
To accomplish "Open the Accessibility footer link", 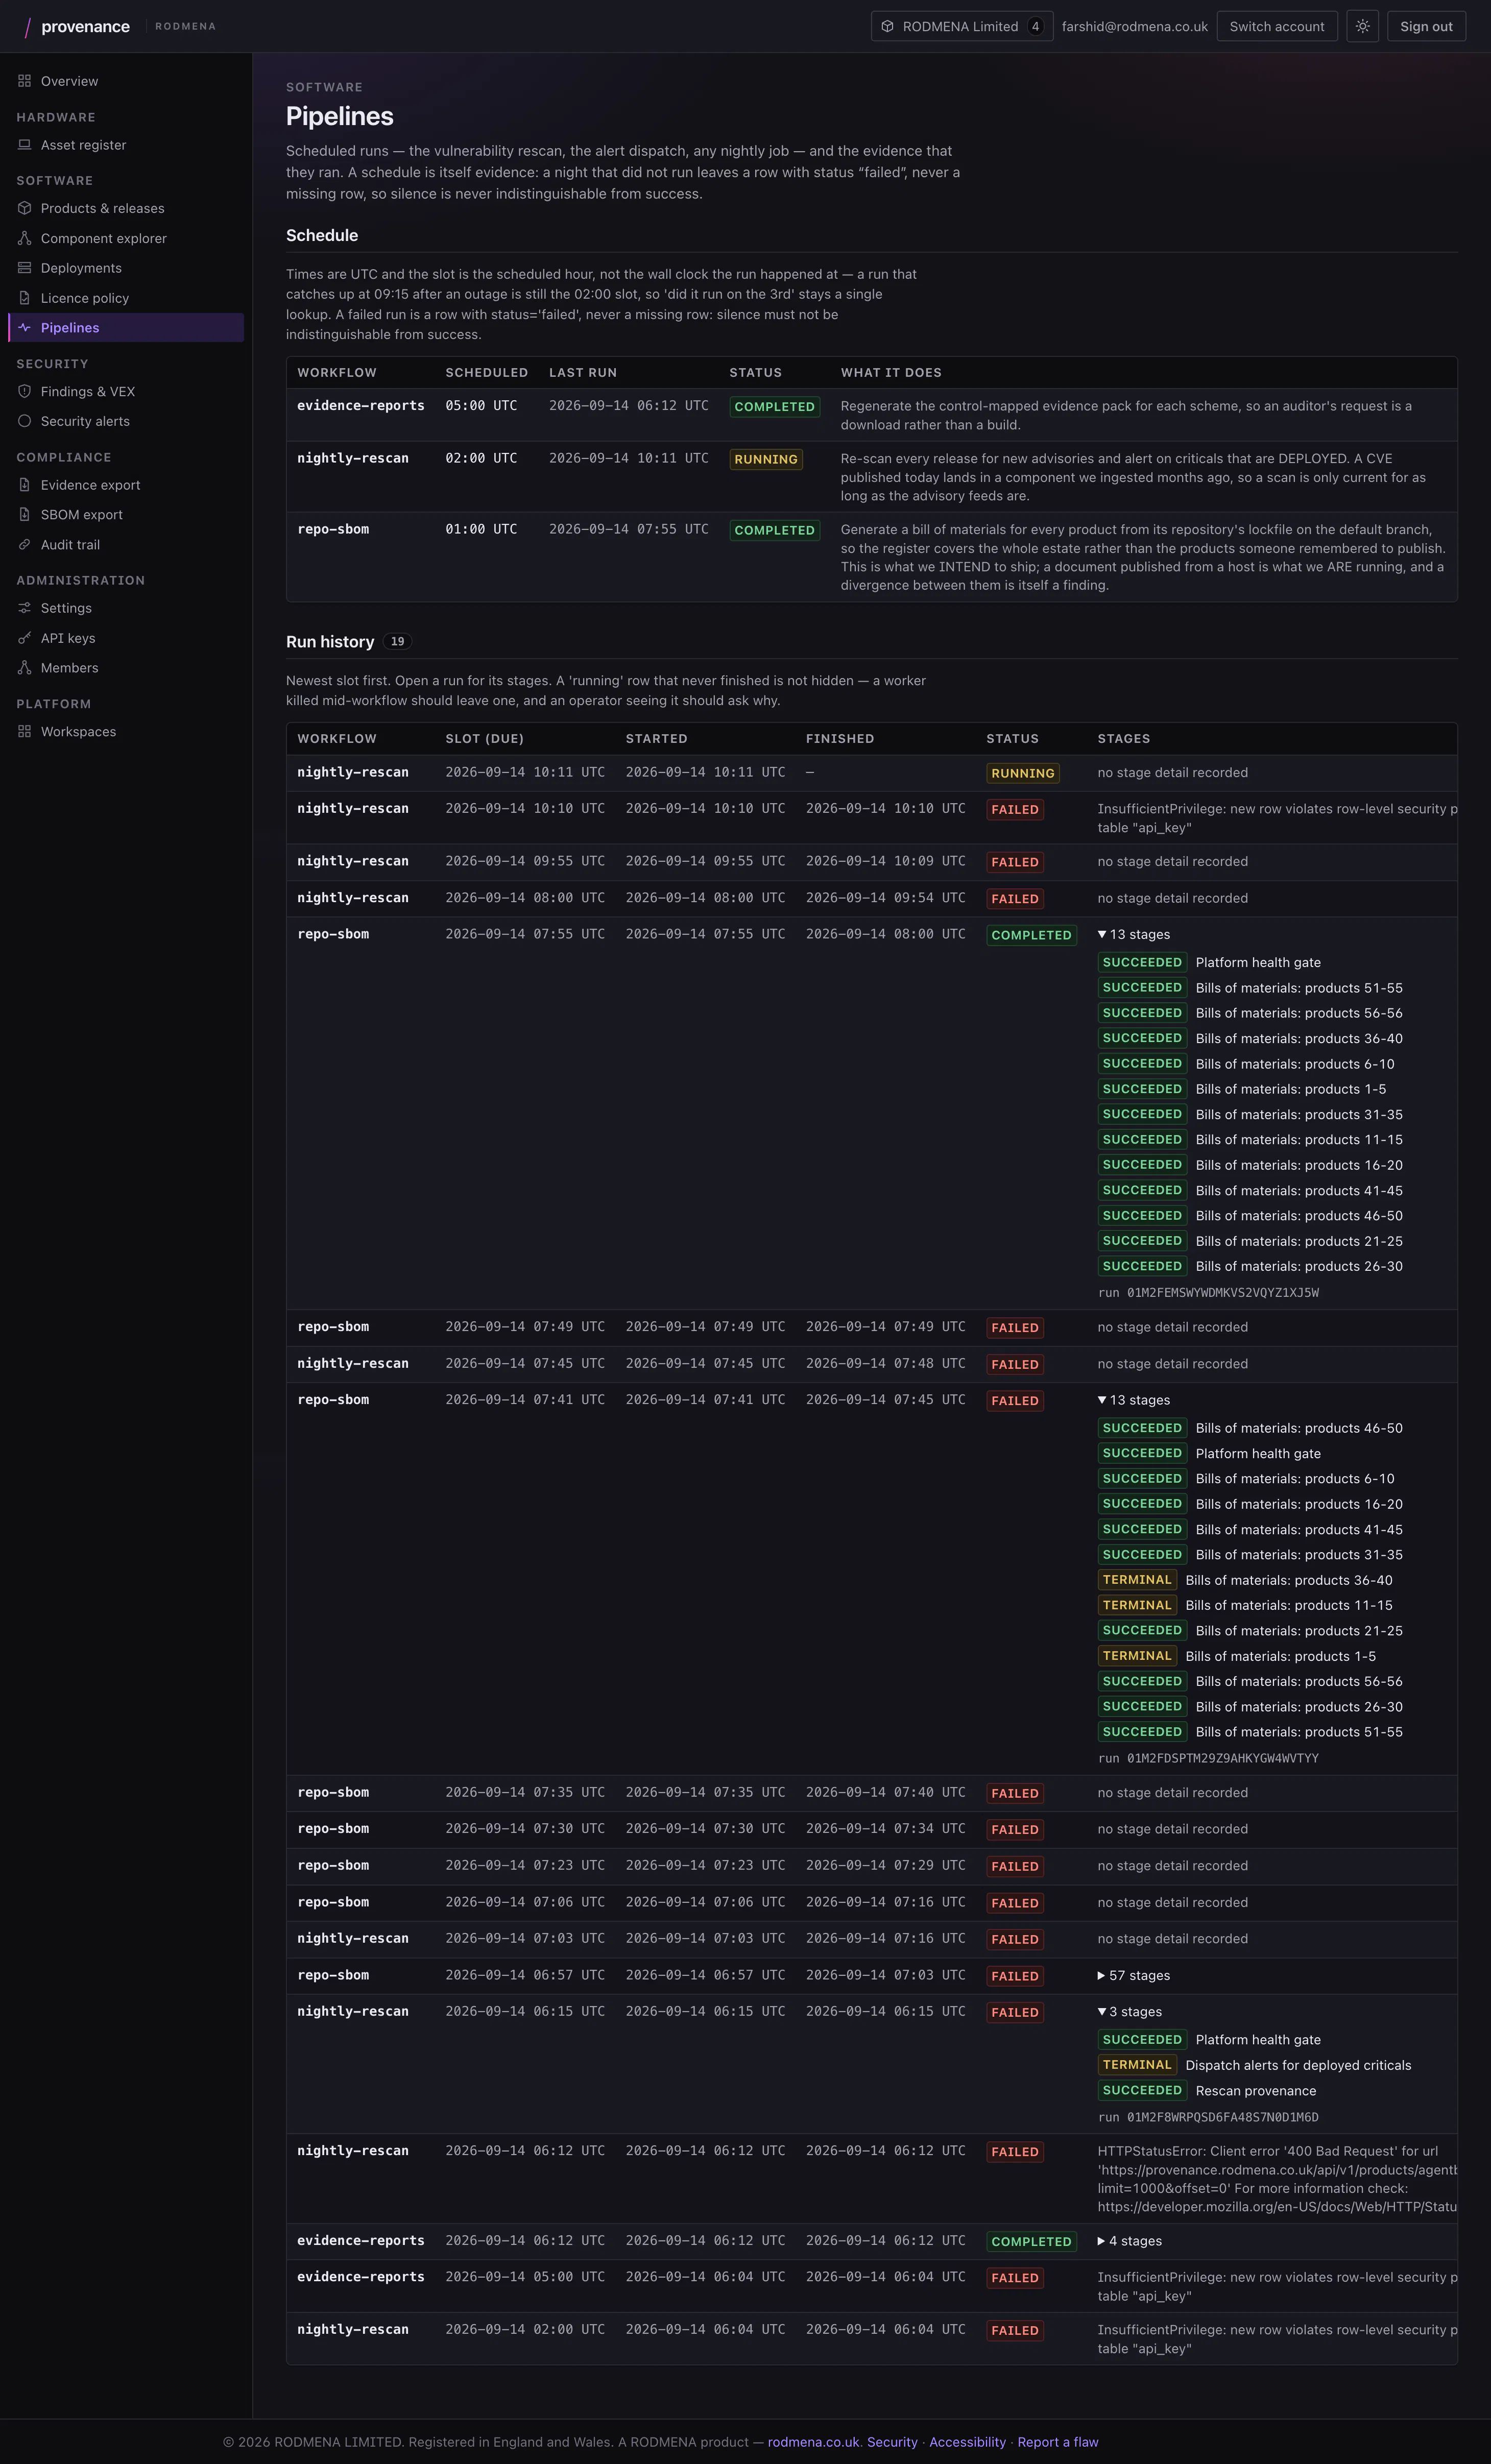I will [967, 2442].
